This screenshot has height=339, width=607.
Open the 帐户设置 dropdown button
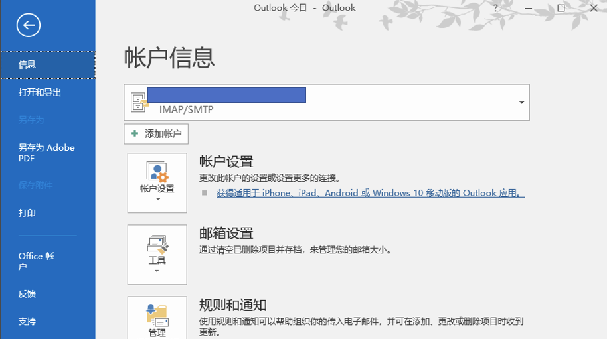click(157, 183)
